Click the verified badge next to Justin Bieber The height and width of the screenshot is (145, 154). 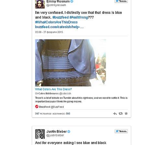tap(69, 132)
